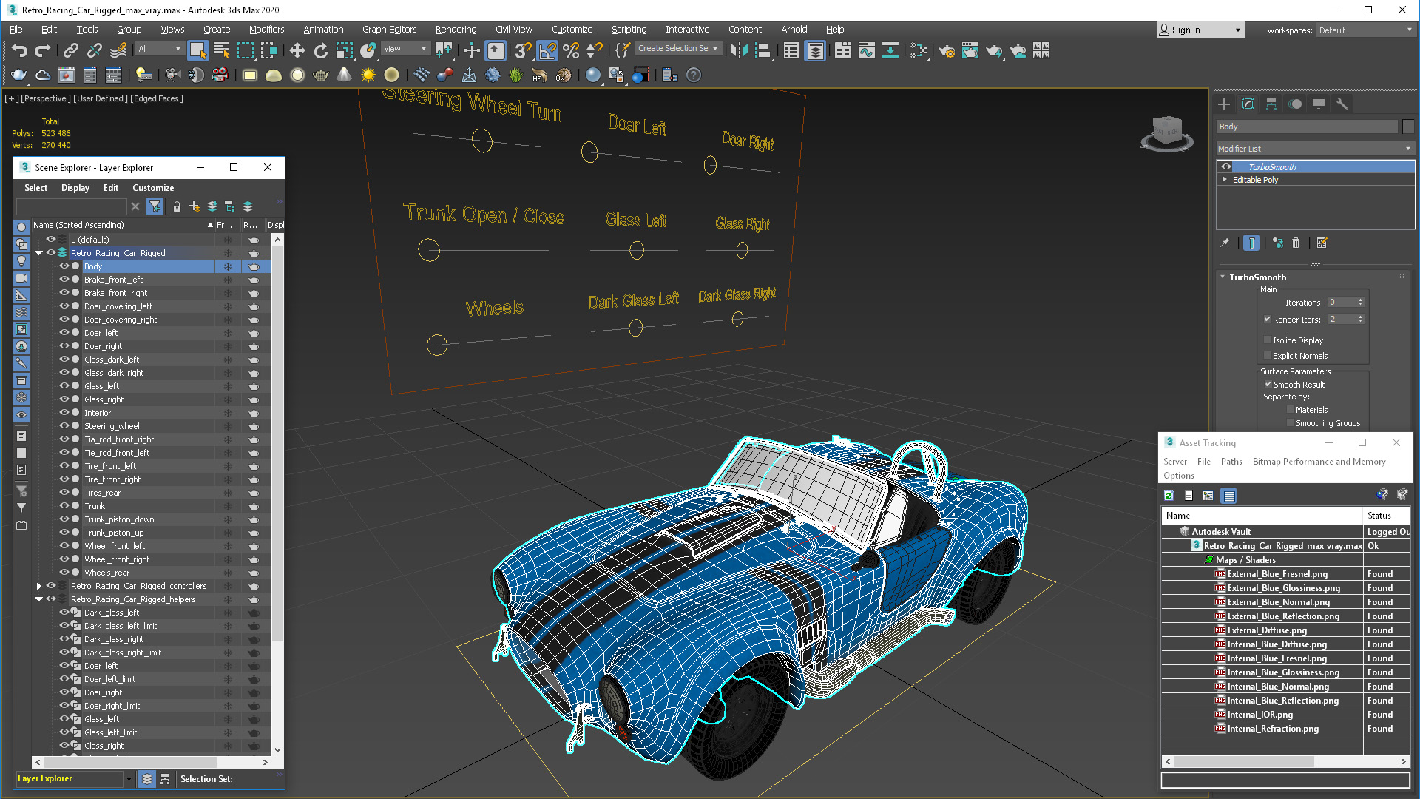Image resolution: width=1420 pixels, height=799 pixels.
Task: Click the Undo arrow icon
Action: tap(19, 50)
